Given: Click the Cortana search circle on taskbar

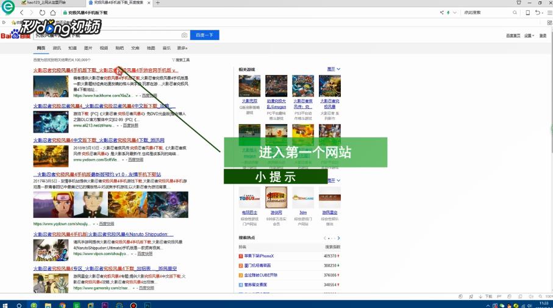Looking at the screenshot, I should point(19,305).
